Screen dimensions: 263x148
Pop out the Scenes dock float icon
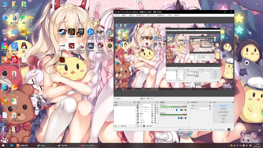point(134,102)
